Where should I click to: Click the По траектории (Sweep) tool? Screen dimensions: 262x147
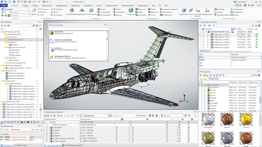click(x=104, y=15)
